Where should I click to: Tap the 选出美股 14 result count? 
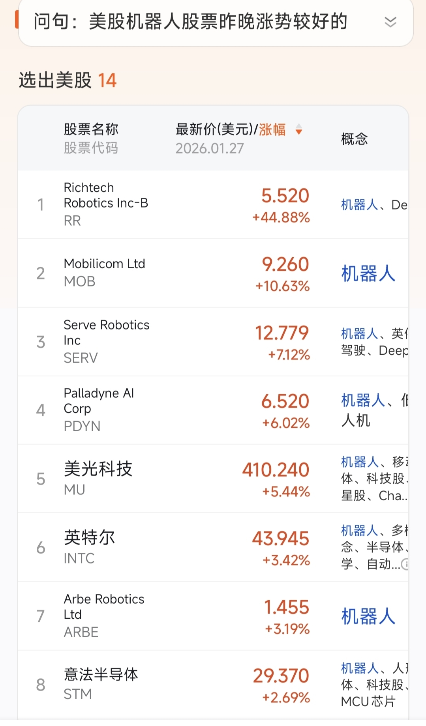(68, 80)
